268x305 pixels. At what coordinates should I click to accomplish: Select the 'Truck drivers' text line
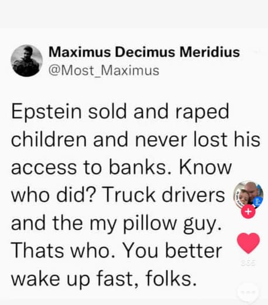click(x=163, y=195)
